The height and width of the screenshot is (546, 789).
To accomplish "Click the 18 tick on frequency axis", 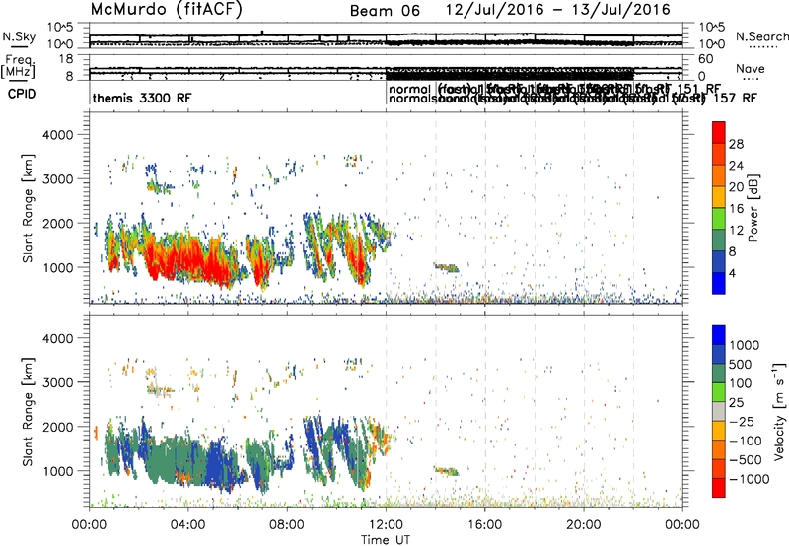I will 66,59.
